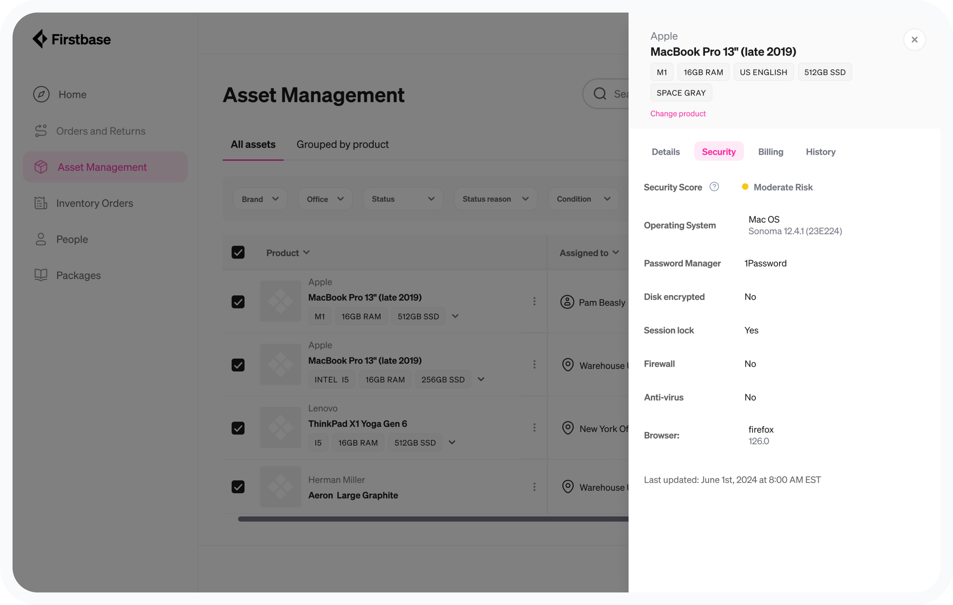Click the Change product link
This screenshot has width=953, height=605.
click(x=678, y=113)
